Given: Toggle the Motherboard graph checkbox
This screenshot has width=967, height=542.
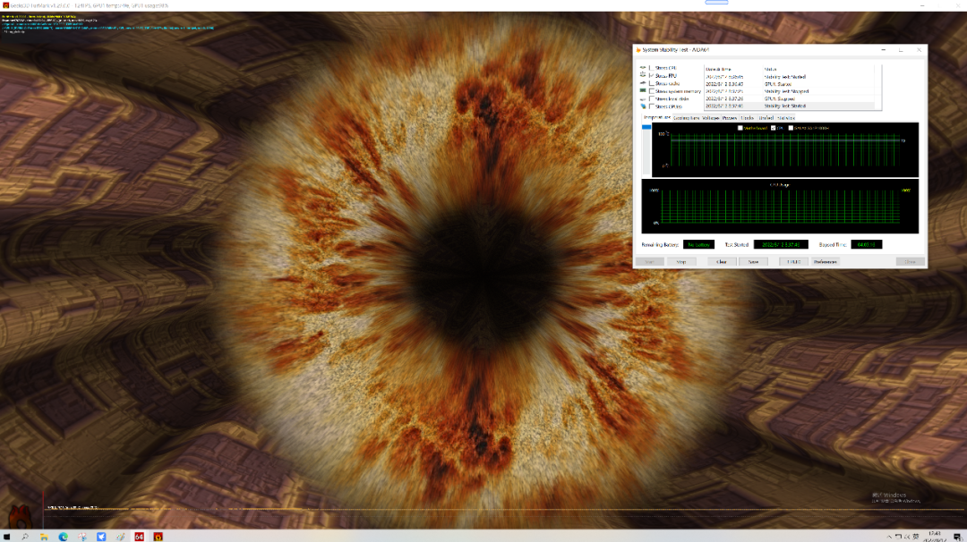Looking at the screenshot, I should (740, 128).
